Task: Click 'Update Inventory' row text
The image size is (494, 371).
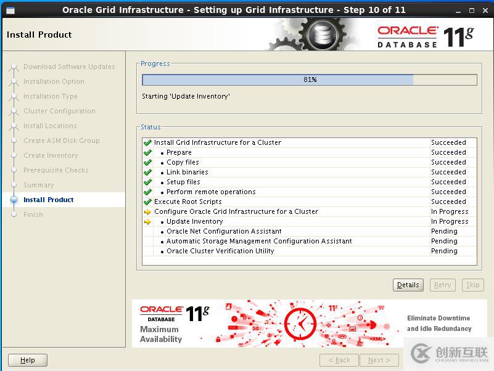Action: [x=194, y=221]
